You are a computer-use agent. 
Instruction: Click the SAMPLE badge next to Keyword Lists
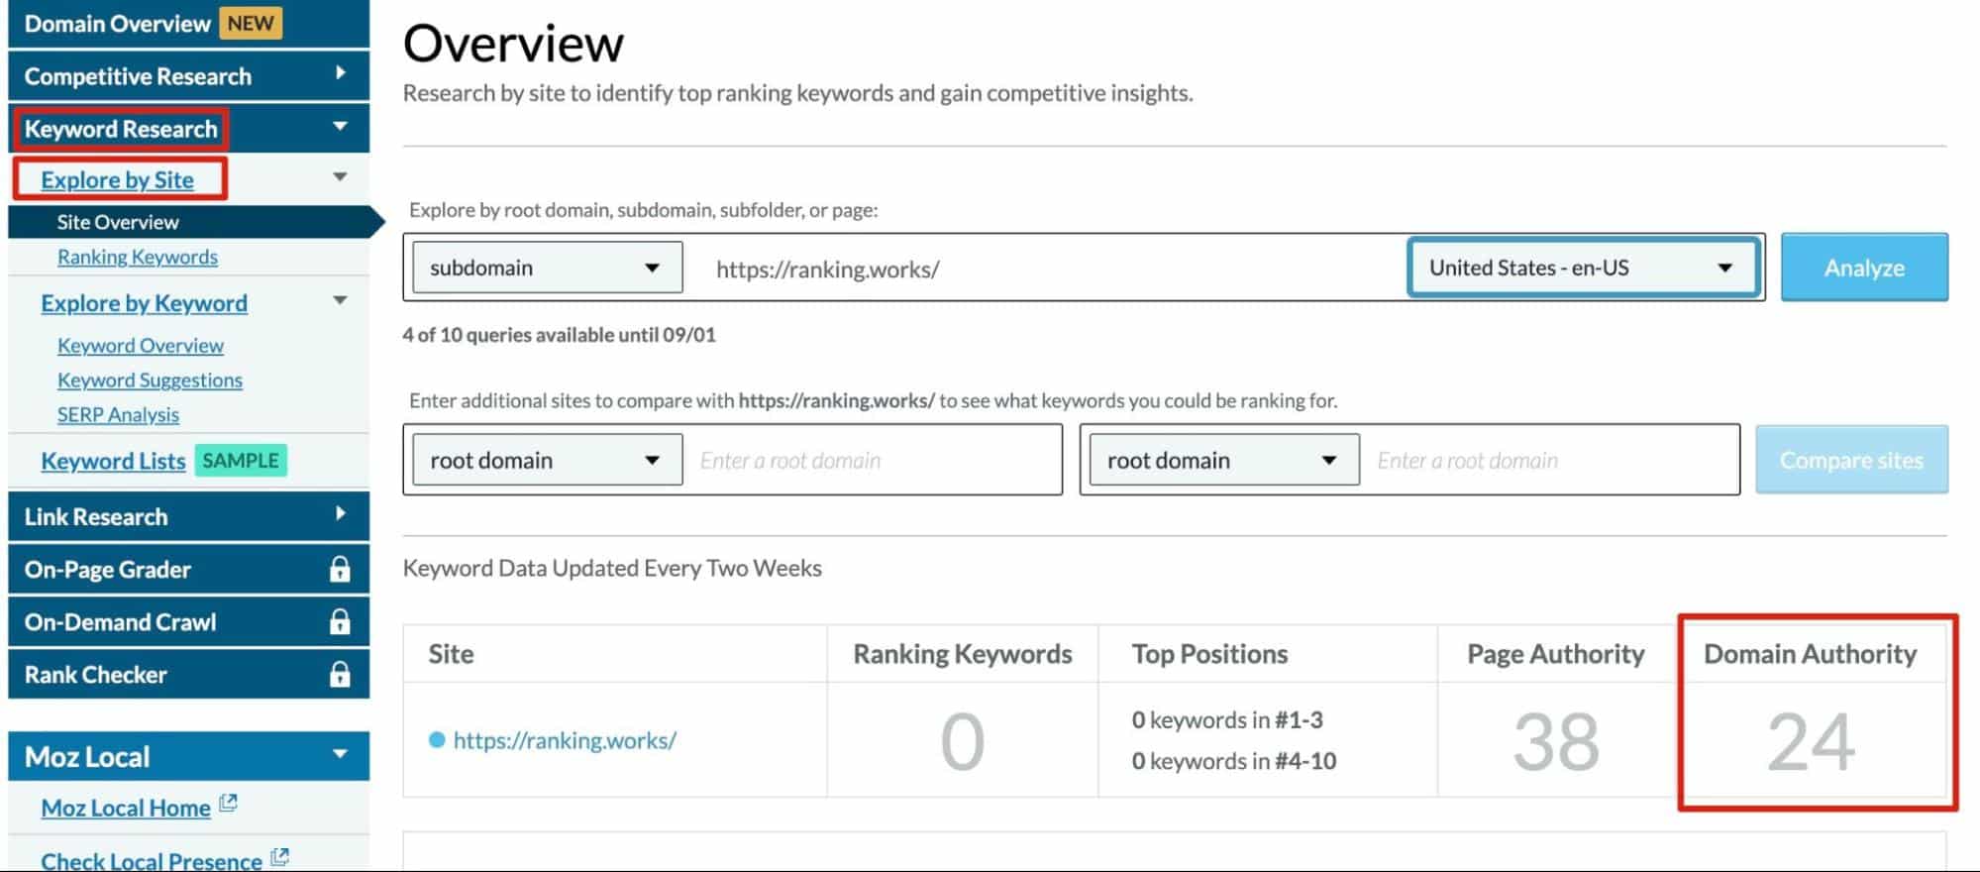tap(241, 460)
